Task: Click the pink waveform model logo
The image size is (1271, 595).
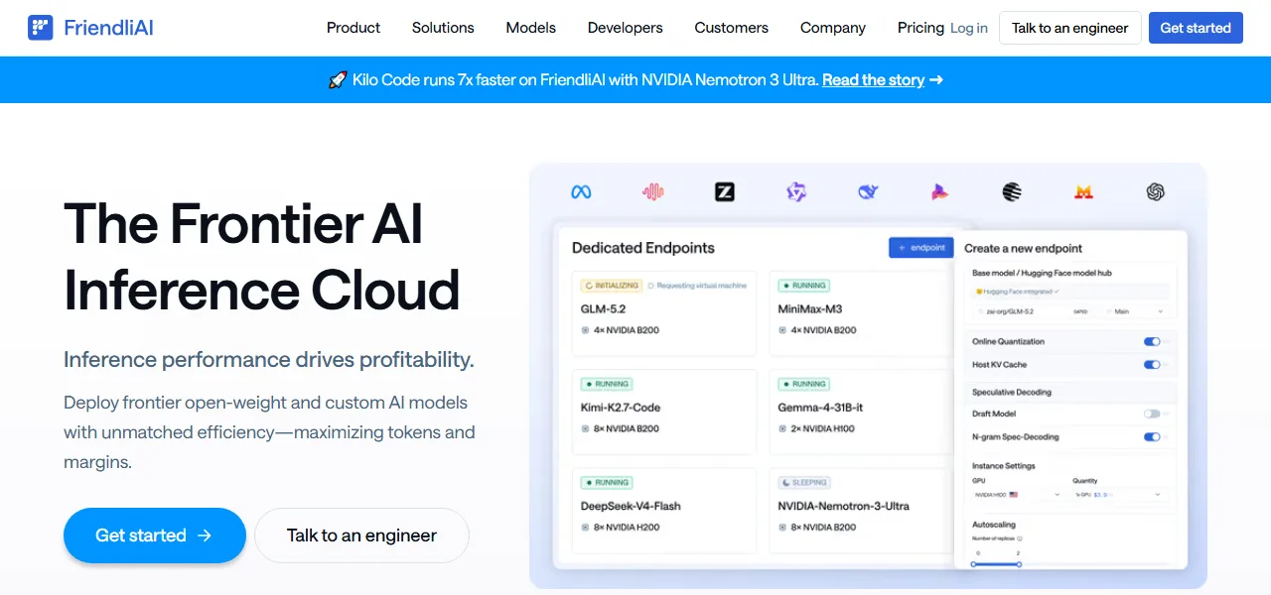Action: pyautogui.click(x=653, y=192)
